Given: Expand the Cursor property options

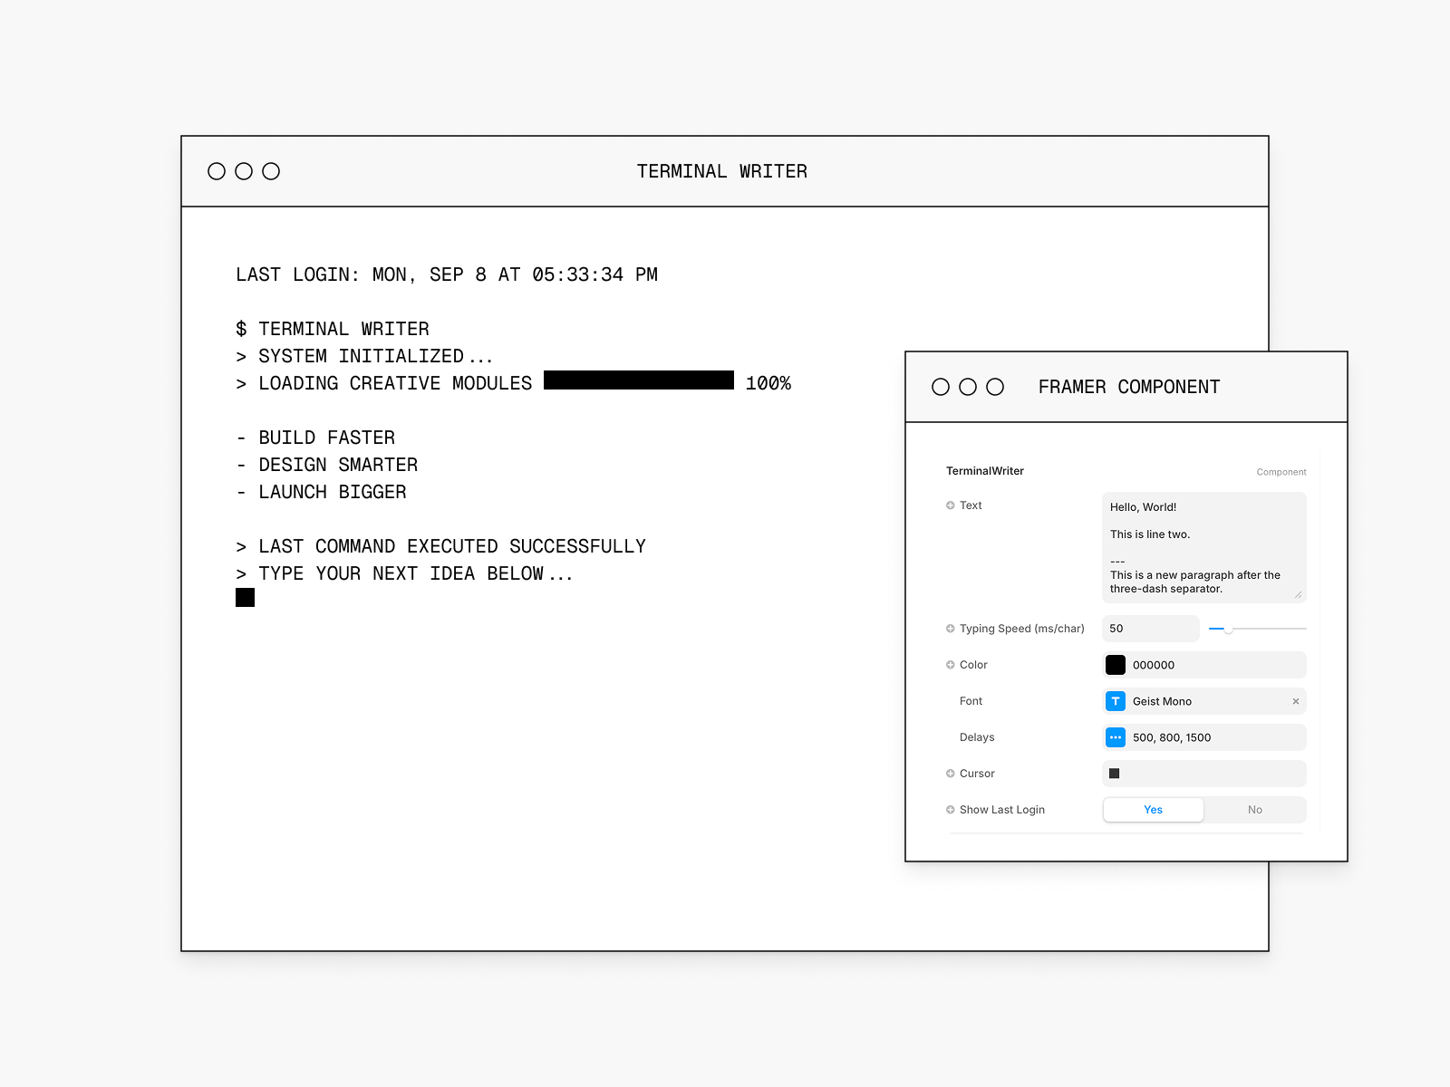Looking at the screenshot, I should point(949,773).
